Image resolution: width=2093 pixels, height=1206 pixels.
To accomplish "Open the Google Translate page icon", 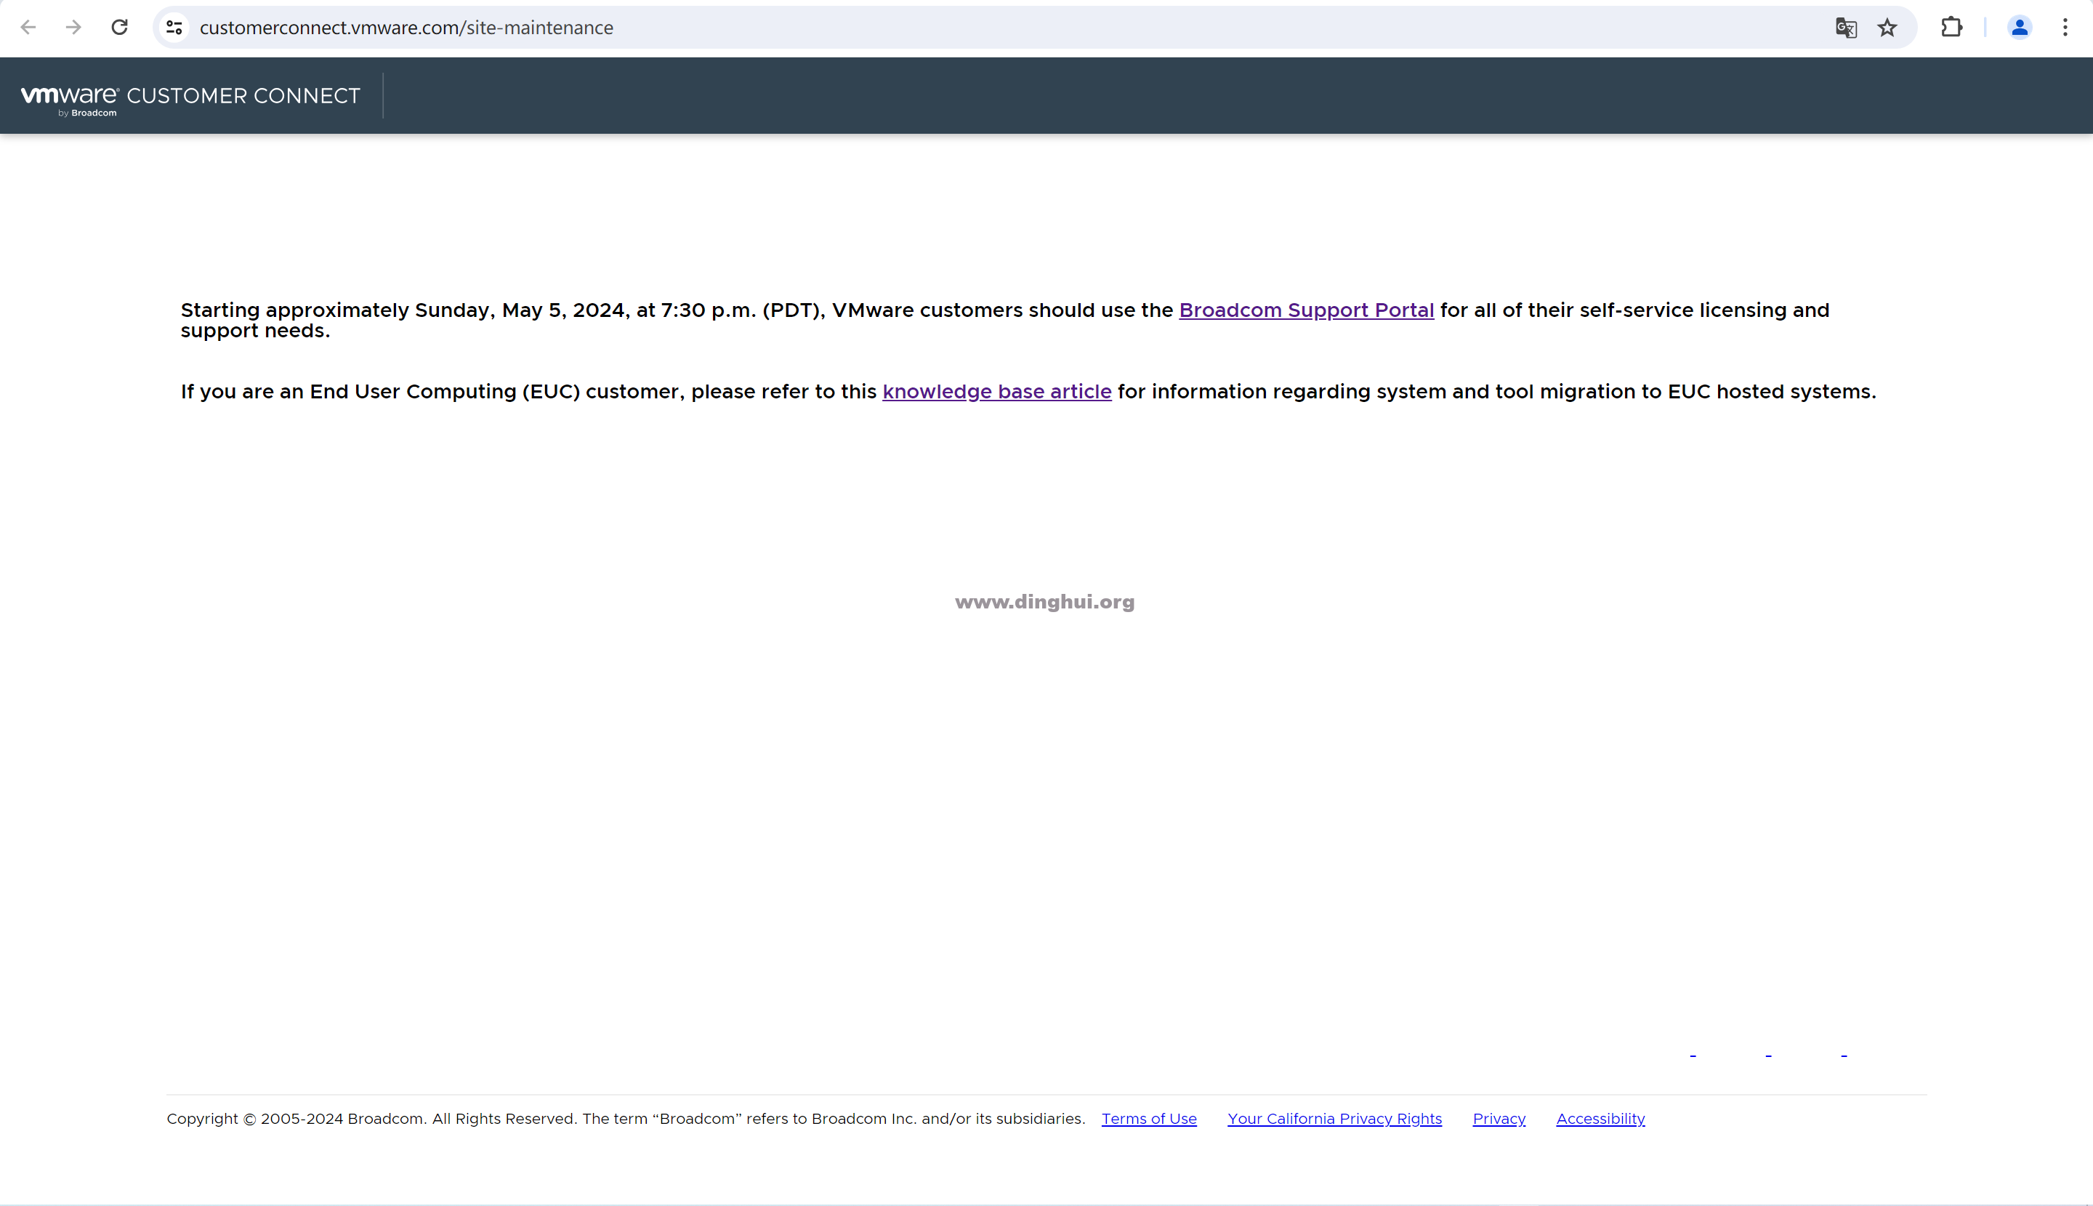I will coord(1845,28).
